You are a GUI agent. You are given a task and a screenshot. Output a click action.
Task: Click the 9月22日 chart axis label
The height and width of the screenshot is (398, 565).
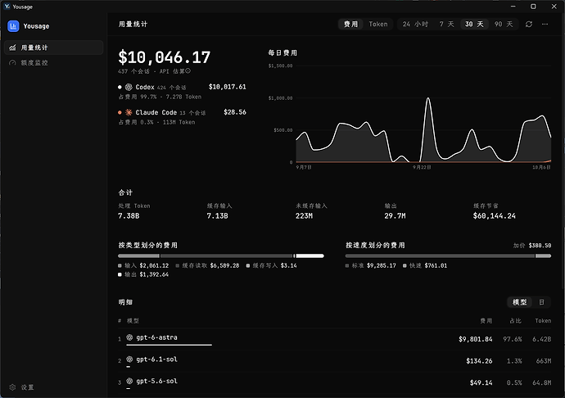pyautogui.click(x=422, y=167)
